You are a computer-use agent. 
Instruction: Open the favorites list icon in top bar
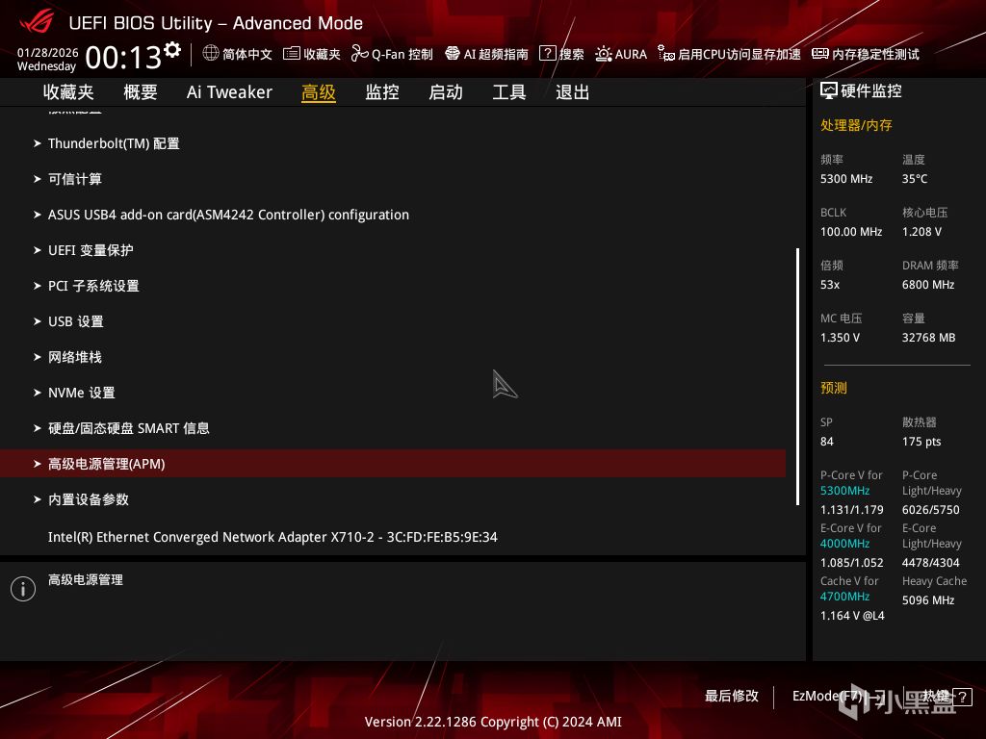[x=291, y=54]
